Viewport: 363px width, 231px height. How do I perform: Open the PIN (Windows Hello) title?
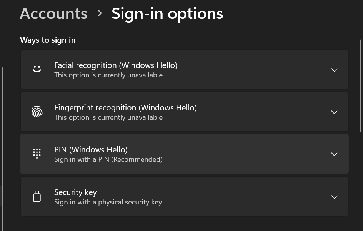coord(91,149)
